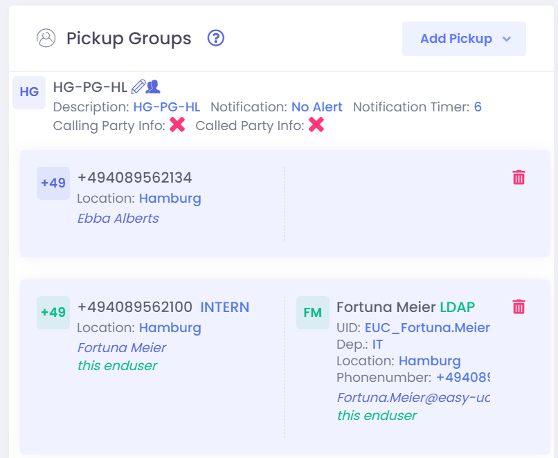This screenshot has height=458, width=558.
Task: Click the help question mark icon
Action: point(216,38)
